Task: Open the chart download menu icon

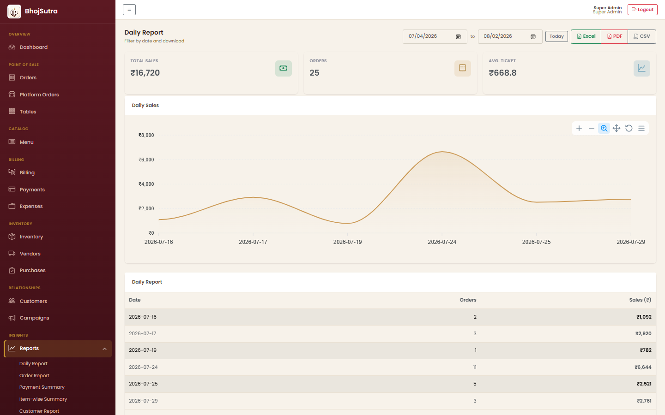Action: coord(641,128)
